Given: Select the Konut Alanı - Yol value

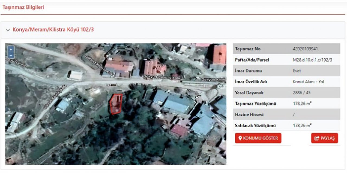Looking at the screenshot, I should click(308, 82).
